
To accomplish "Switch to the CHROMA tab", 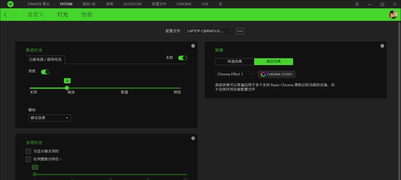I will (x=184, y=4).
